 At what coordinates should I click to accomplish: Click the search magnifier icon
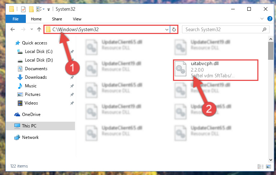pos(264,29)
